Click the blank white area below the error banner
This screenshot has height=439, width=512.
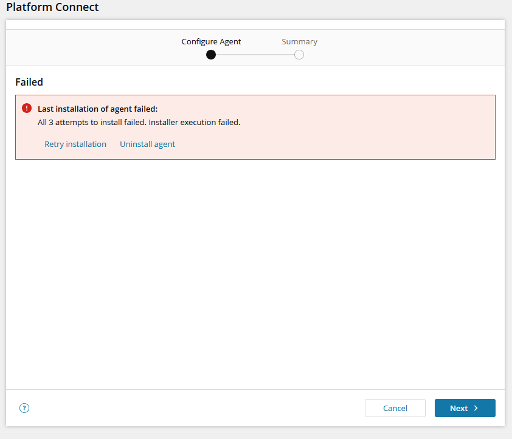[x=255, y=274]
